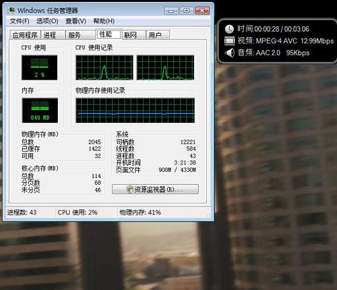The height and width of the screenshot is (290, 337).
Task: Click 线程数 value 584
Action: pos(191,149)
